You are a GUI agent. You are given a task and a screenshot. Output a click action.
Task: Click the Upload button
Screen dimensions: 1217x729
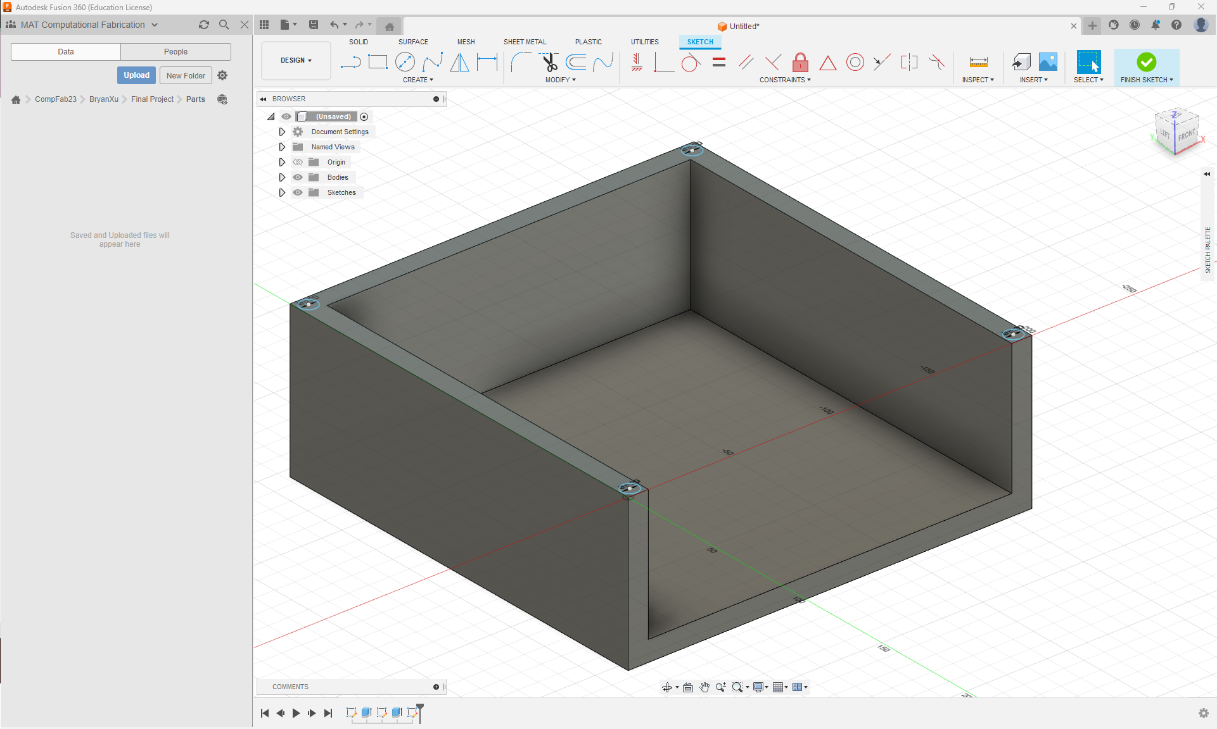[x=136, y=75]
